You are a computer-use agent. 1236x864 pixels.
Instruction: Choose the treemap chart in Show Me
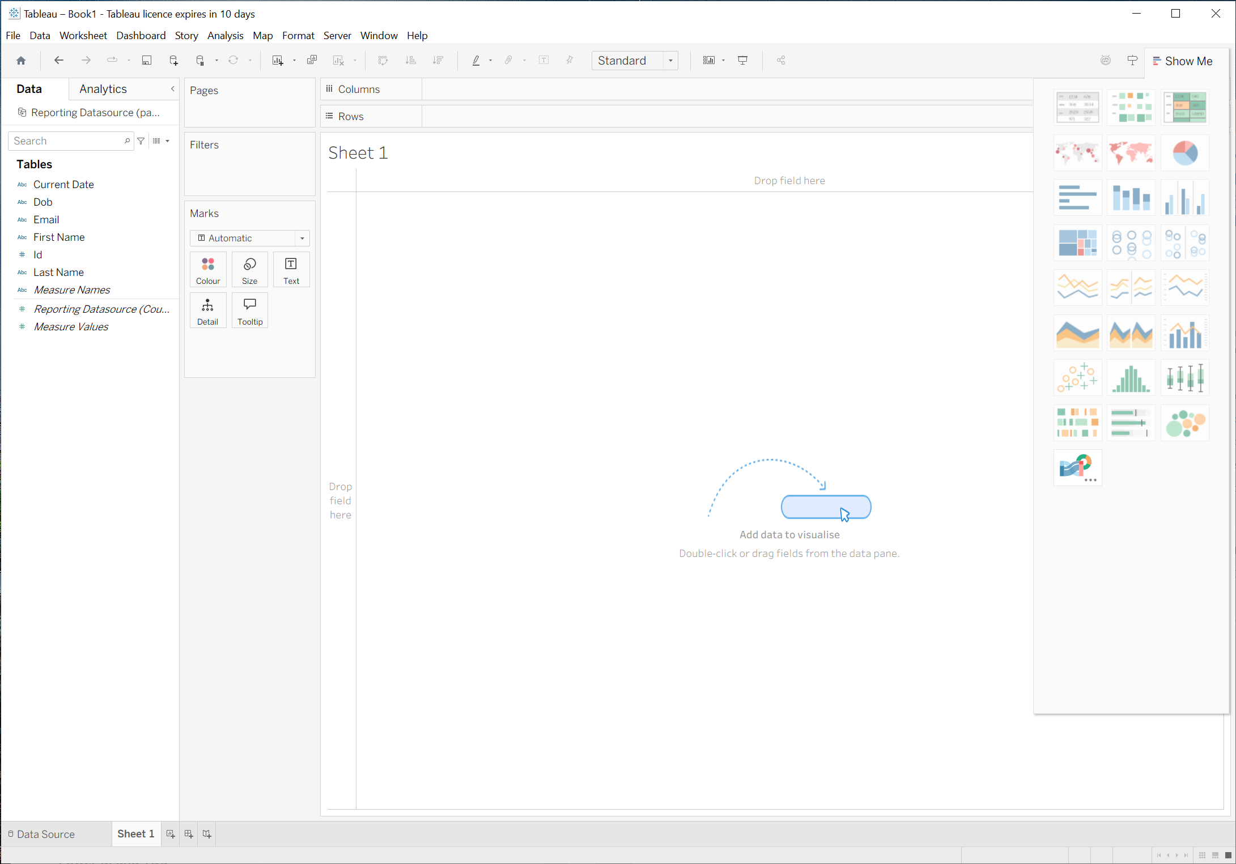tap(1077, 243)
